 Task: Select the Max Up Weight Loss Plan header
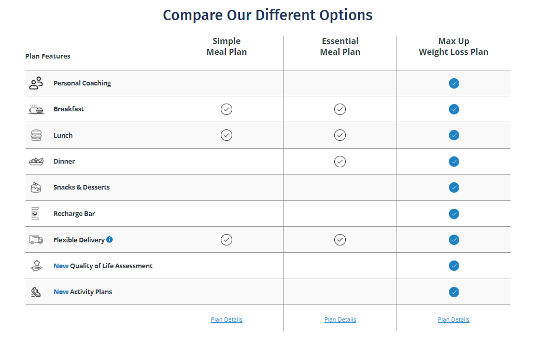(x=454, y=47)
